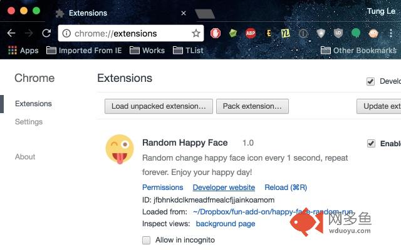Open the Permissions link

163,187
